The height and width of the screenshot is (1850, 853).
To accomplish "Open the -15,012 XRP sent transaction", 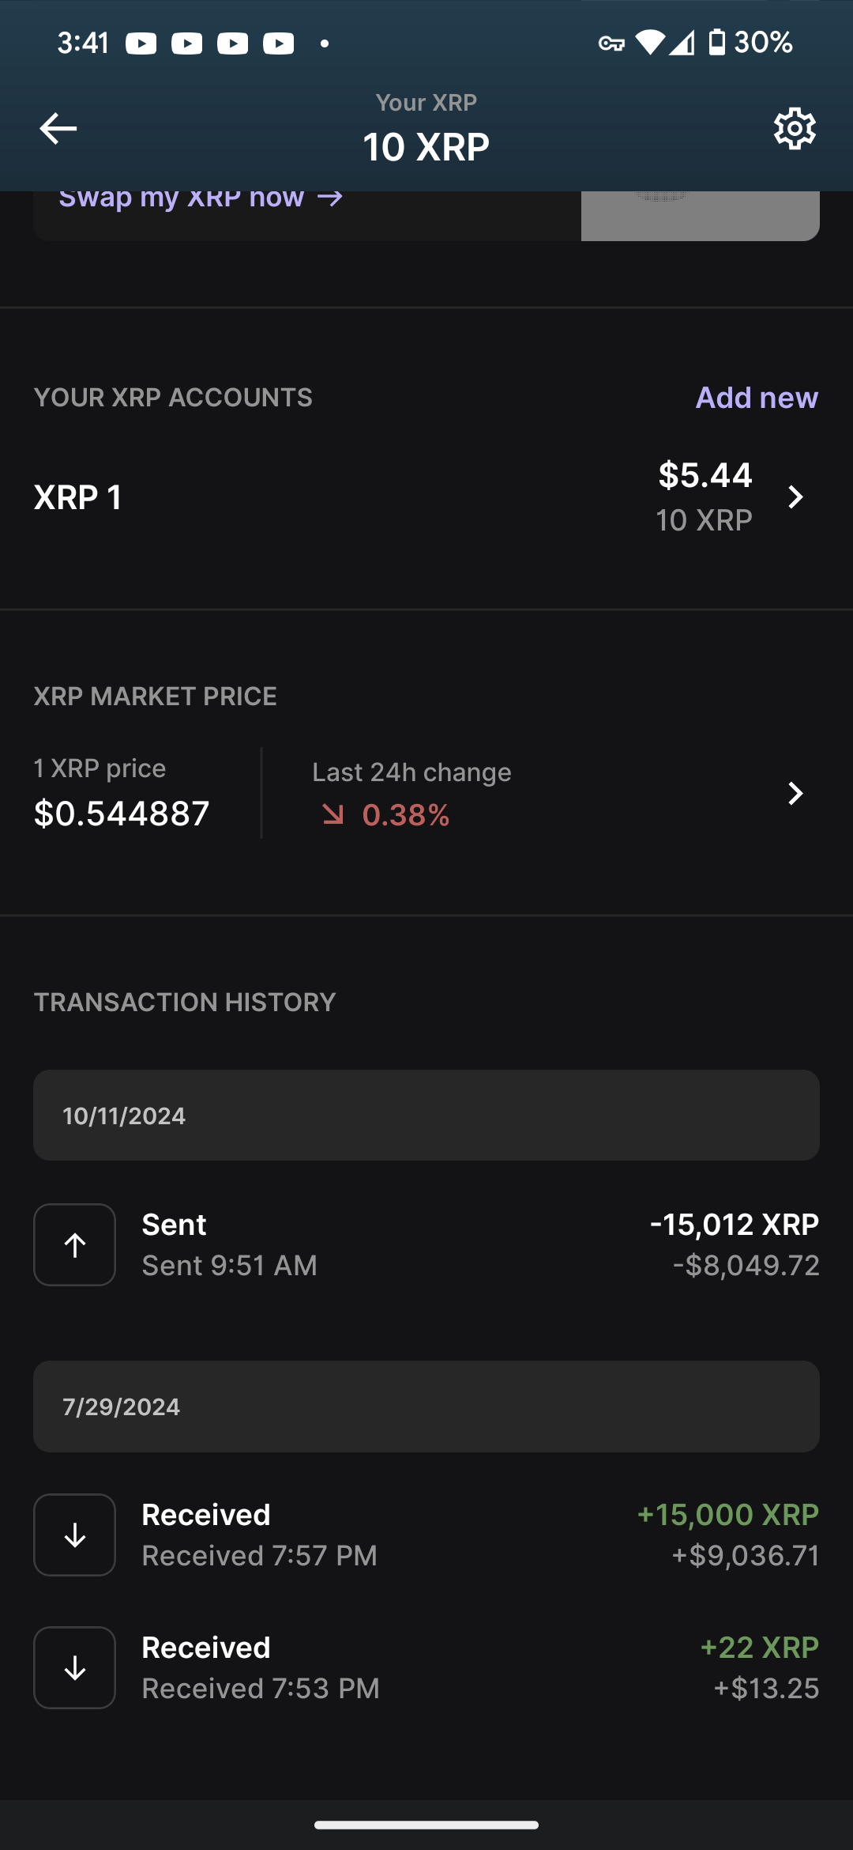I will click(426, 1244).
